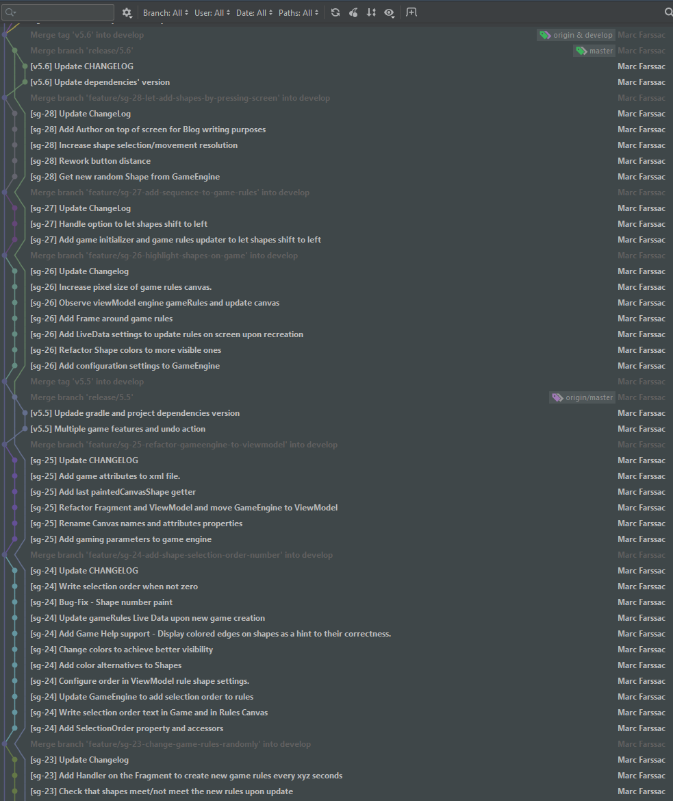
Task: Open the Branch: All filter dropdown
Action: (166, 12)
